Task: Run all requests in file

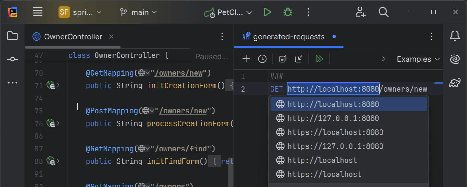Action: 319,59
